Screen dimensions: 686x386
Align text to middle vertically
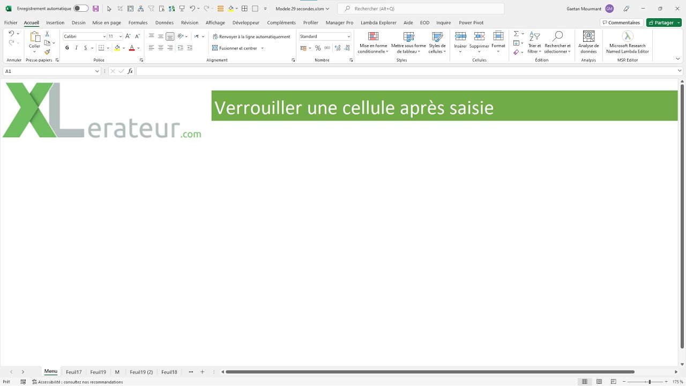pyautogui.click(x=160, y=36)
